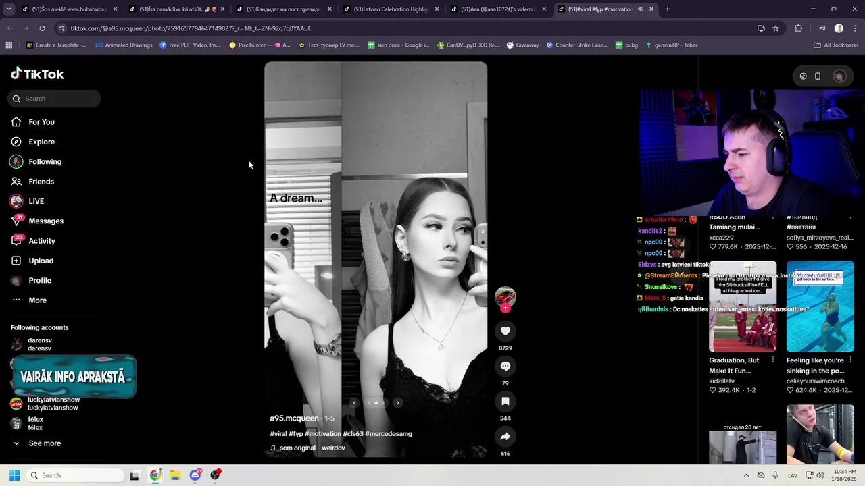The width and height of the screenshot is (865, 486).
Task: Open comments on the post
Action: tap(505, 366)
